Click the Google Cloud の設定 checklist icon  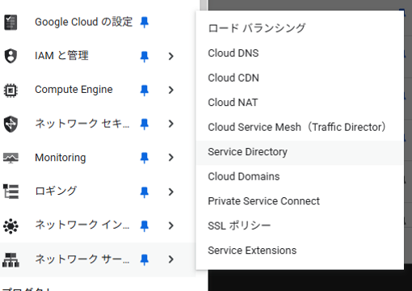11,23
